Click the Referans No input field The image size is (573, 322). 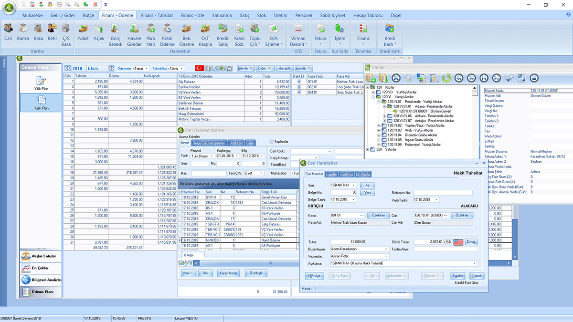coord(443,193)
